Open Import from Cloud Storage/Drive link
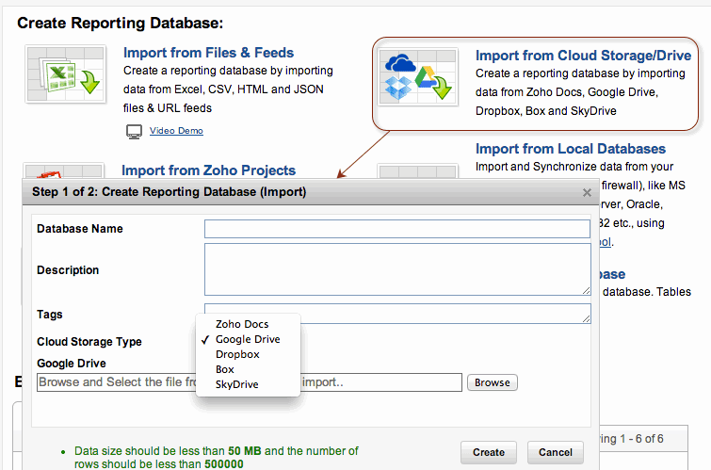The width and height of the screenshot is (711, 470). pyautogui.click(x=583, y=56)
